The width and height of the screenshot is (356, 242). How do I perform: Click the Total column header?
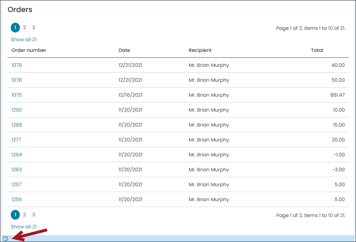[x=317, y=50]
